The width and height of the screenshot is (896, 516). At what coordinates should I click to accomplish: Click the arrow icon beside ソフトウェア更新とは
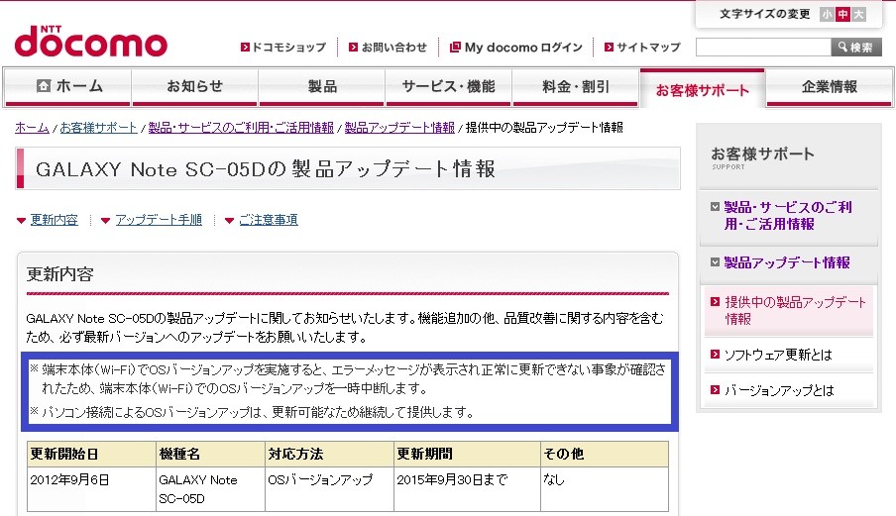[715, 355]
